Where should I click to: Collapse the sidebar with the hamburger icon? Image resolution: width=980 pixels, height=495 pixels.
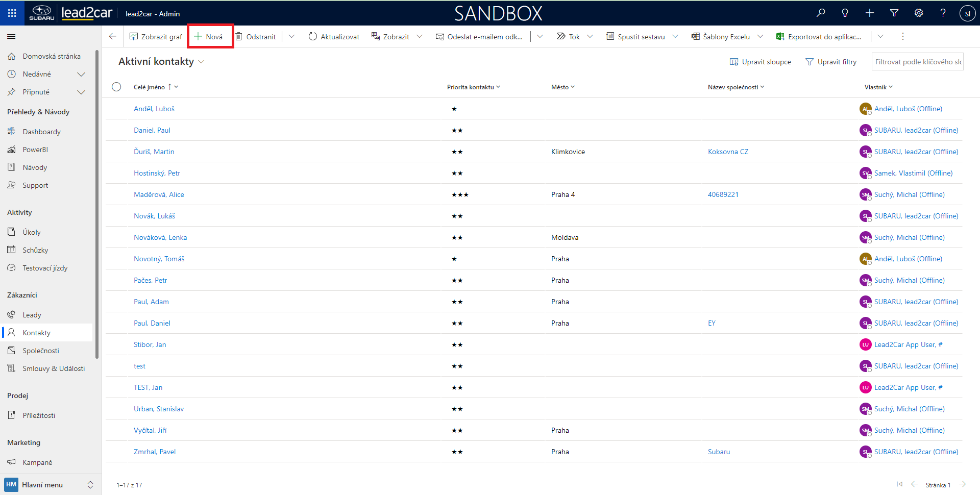click(x=11, y=37)
